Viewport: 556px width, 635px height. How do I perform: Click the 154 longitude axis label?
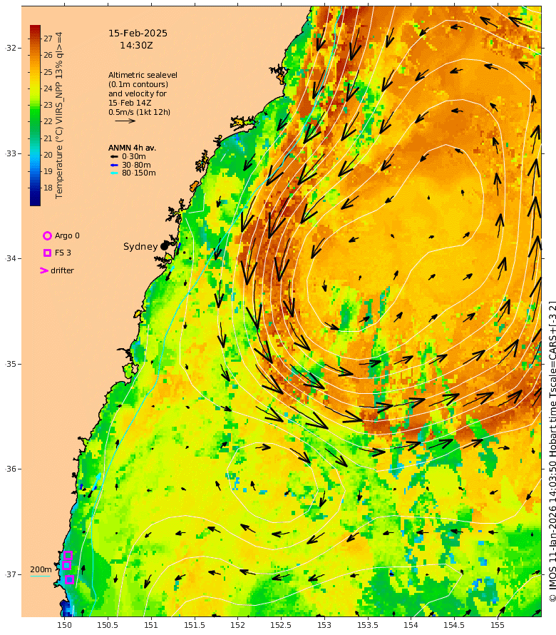point(411,625)
